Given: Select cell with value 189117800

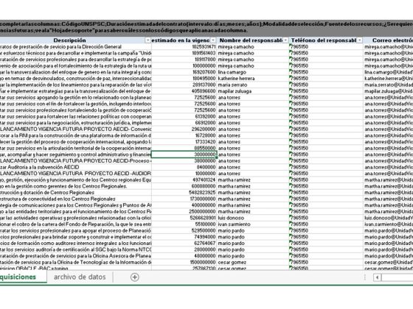Looking at the screenshot, I should (184, 60).
